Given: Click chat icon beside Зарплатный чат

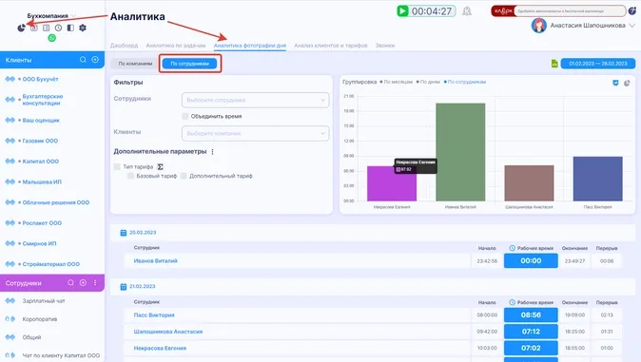Looking at the screenshot, I should 10,300.
